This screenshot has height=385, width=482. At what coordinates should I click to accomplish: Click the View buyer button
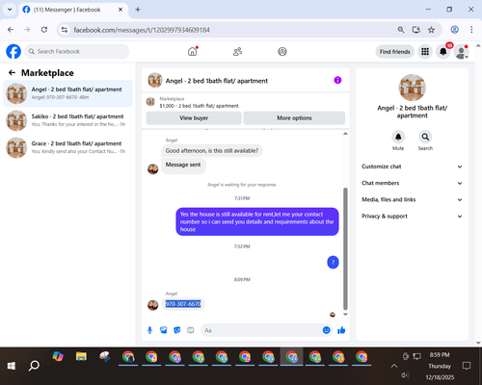(x=194, y=118)
